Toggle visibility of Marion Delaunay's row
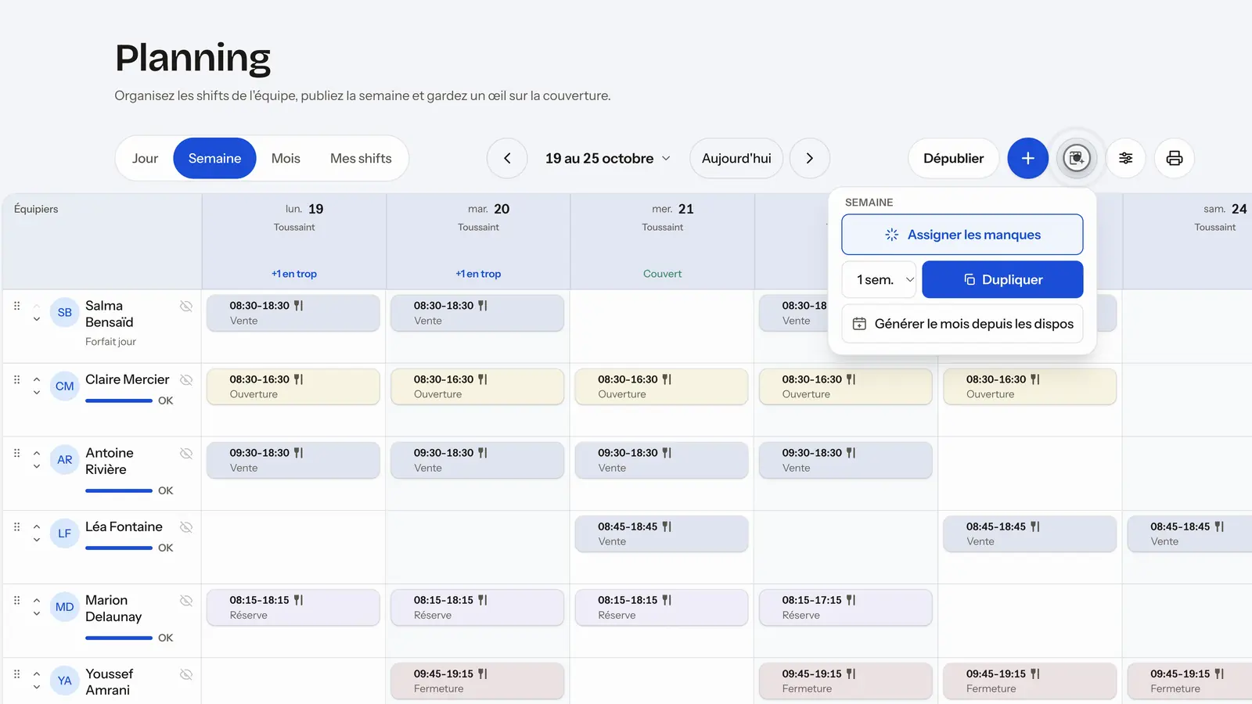Screen dimensions: 1252x704 186,600
